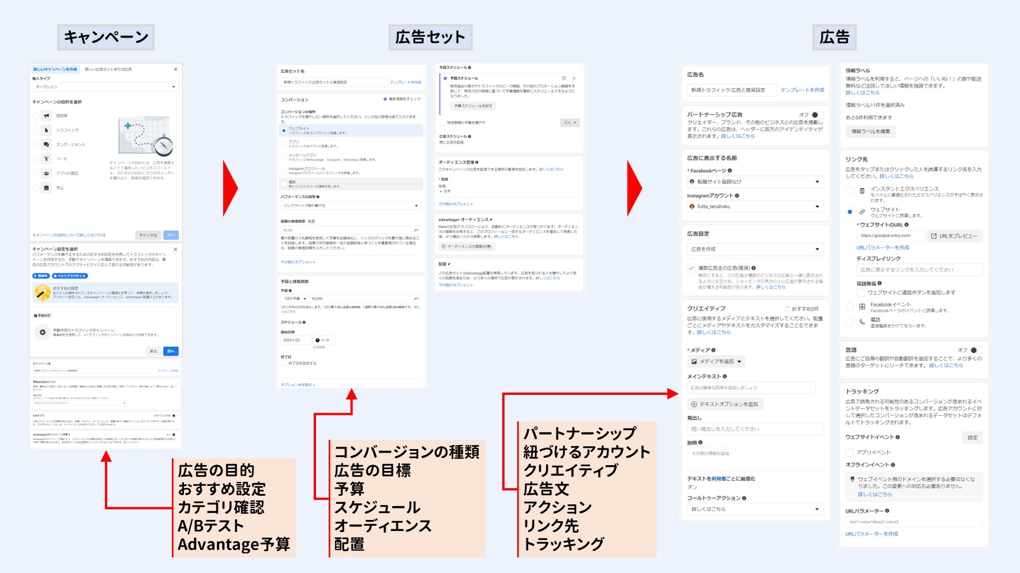Click the briefcase icon for 売上 objective

47,188
